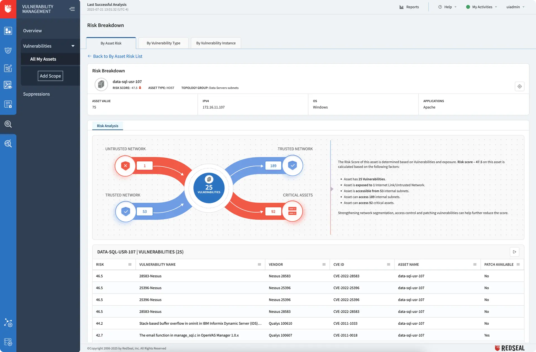
Task: Open Reports from the top bar
Action: pos(409,7)
